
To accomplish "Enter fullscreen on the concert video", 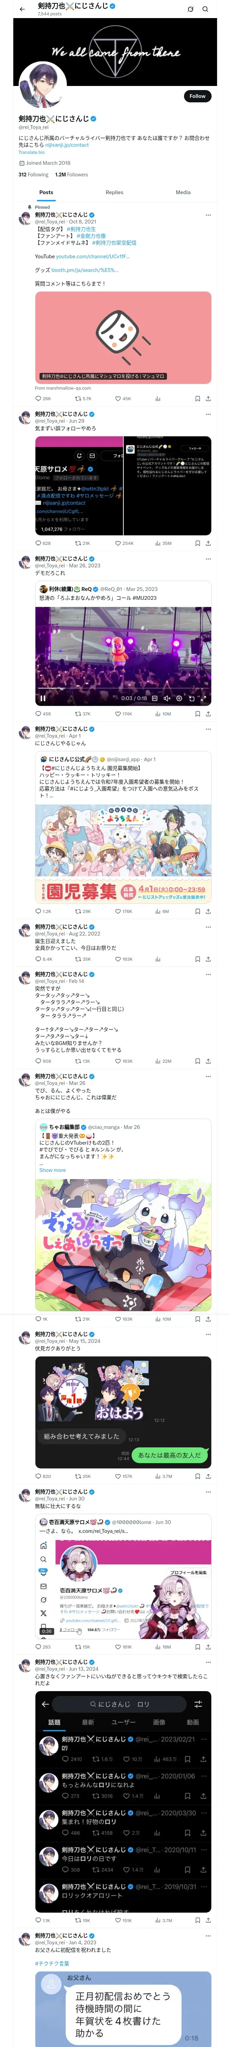I will tap(203, 698).
